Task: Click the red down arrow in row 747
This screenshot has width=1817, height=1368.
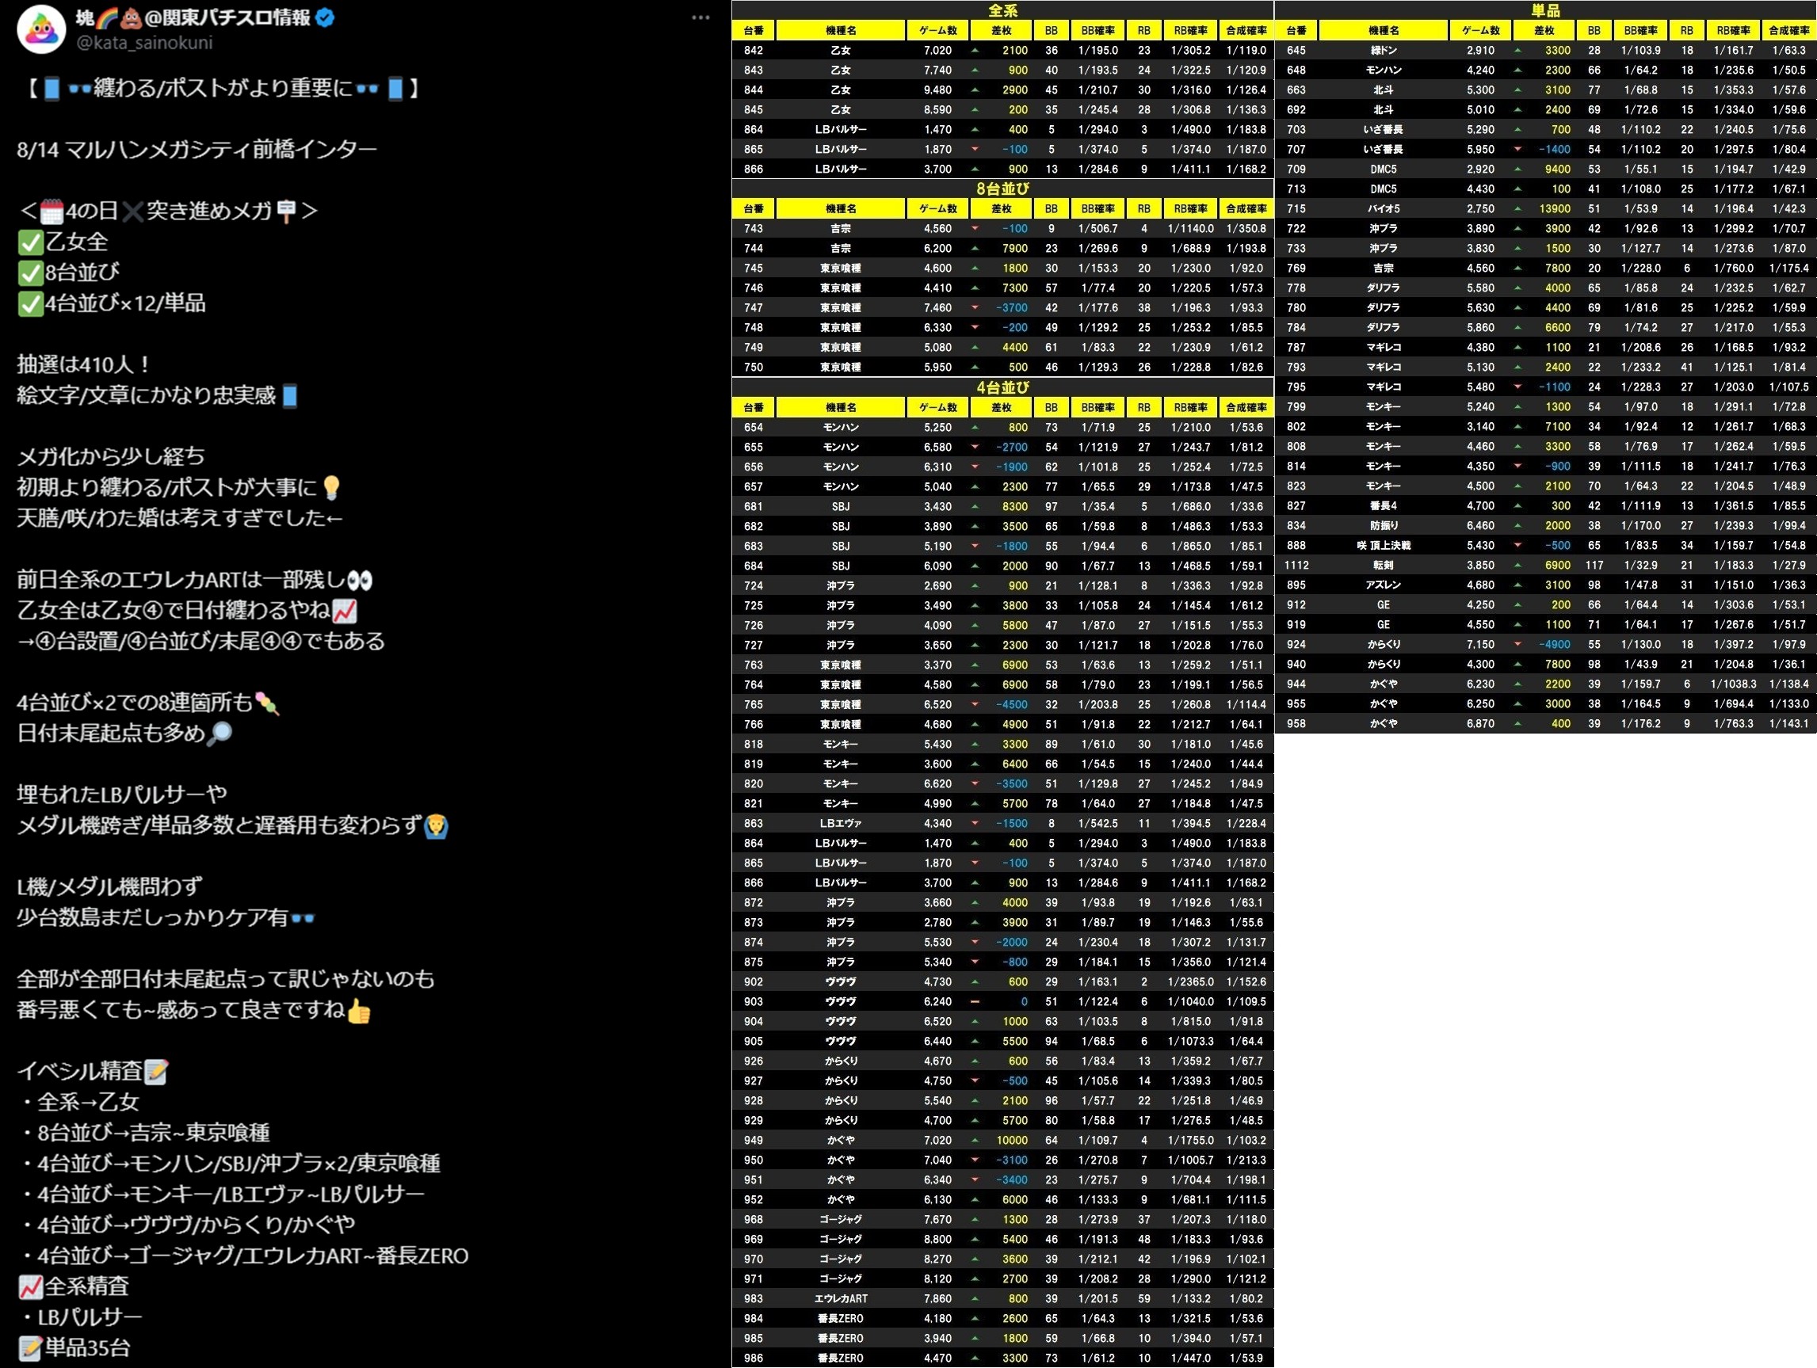Action: 975,308
